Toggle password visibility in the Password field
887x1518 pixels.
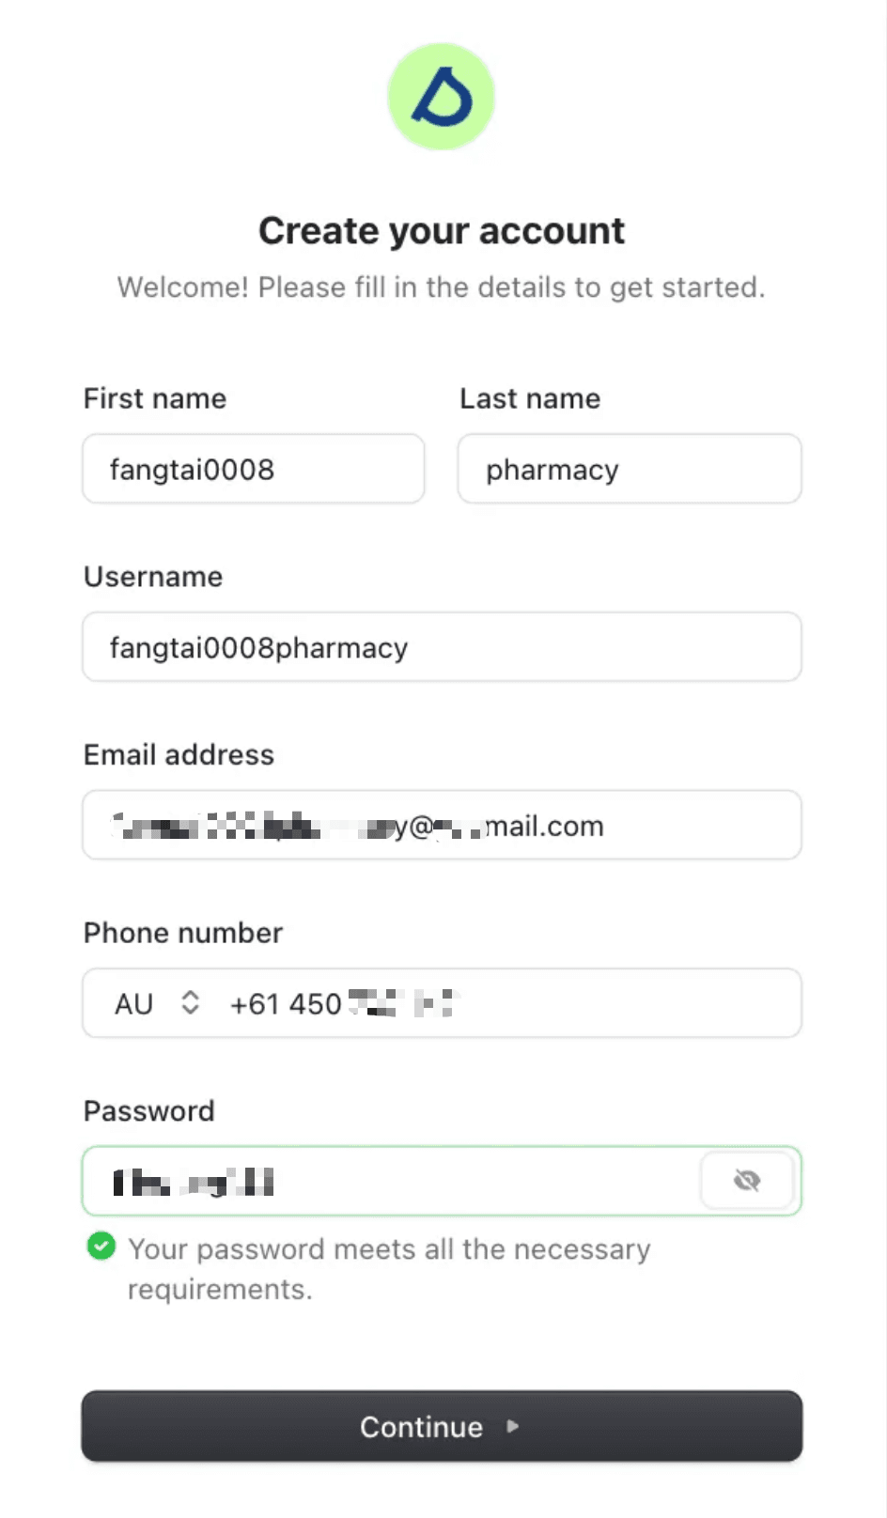pos(746,1181)
